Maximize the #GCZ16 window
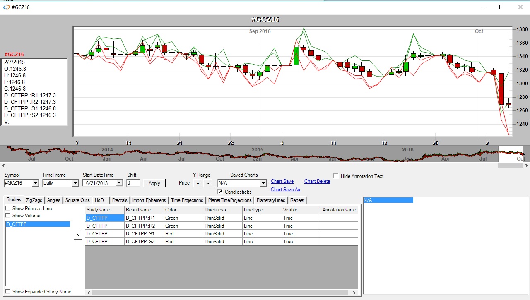 [x=501, y=7]
